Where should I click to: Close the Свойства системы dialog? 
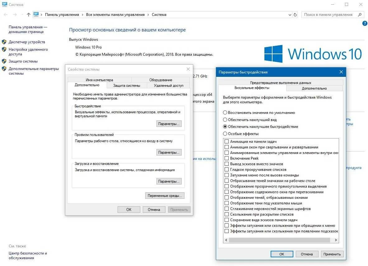(x=188, y=69)
